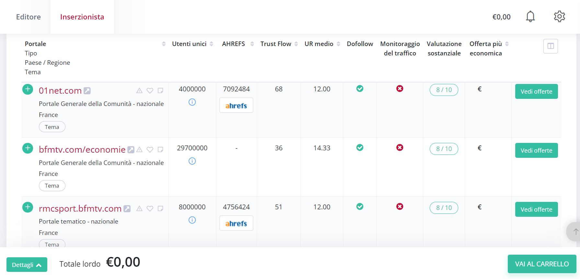Click traffic monitoring red cross for bfmtv.com/economie
Viewport: 580px width, 279px height.
tap(400, 147)
